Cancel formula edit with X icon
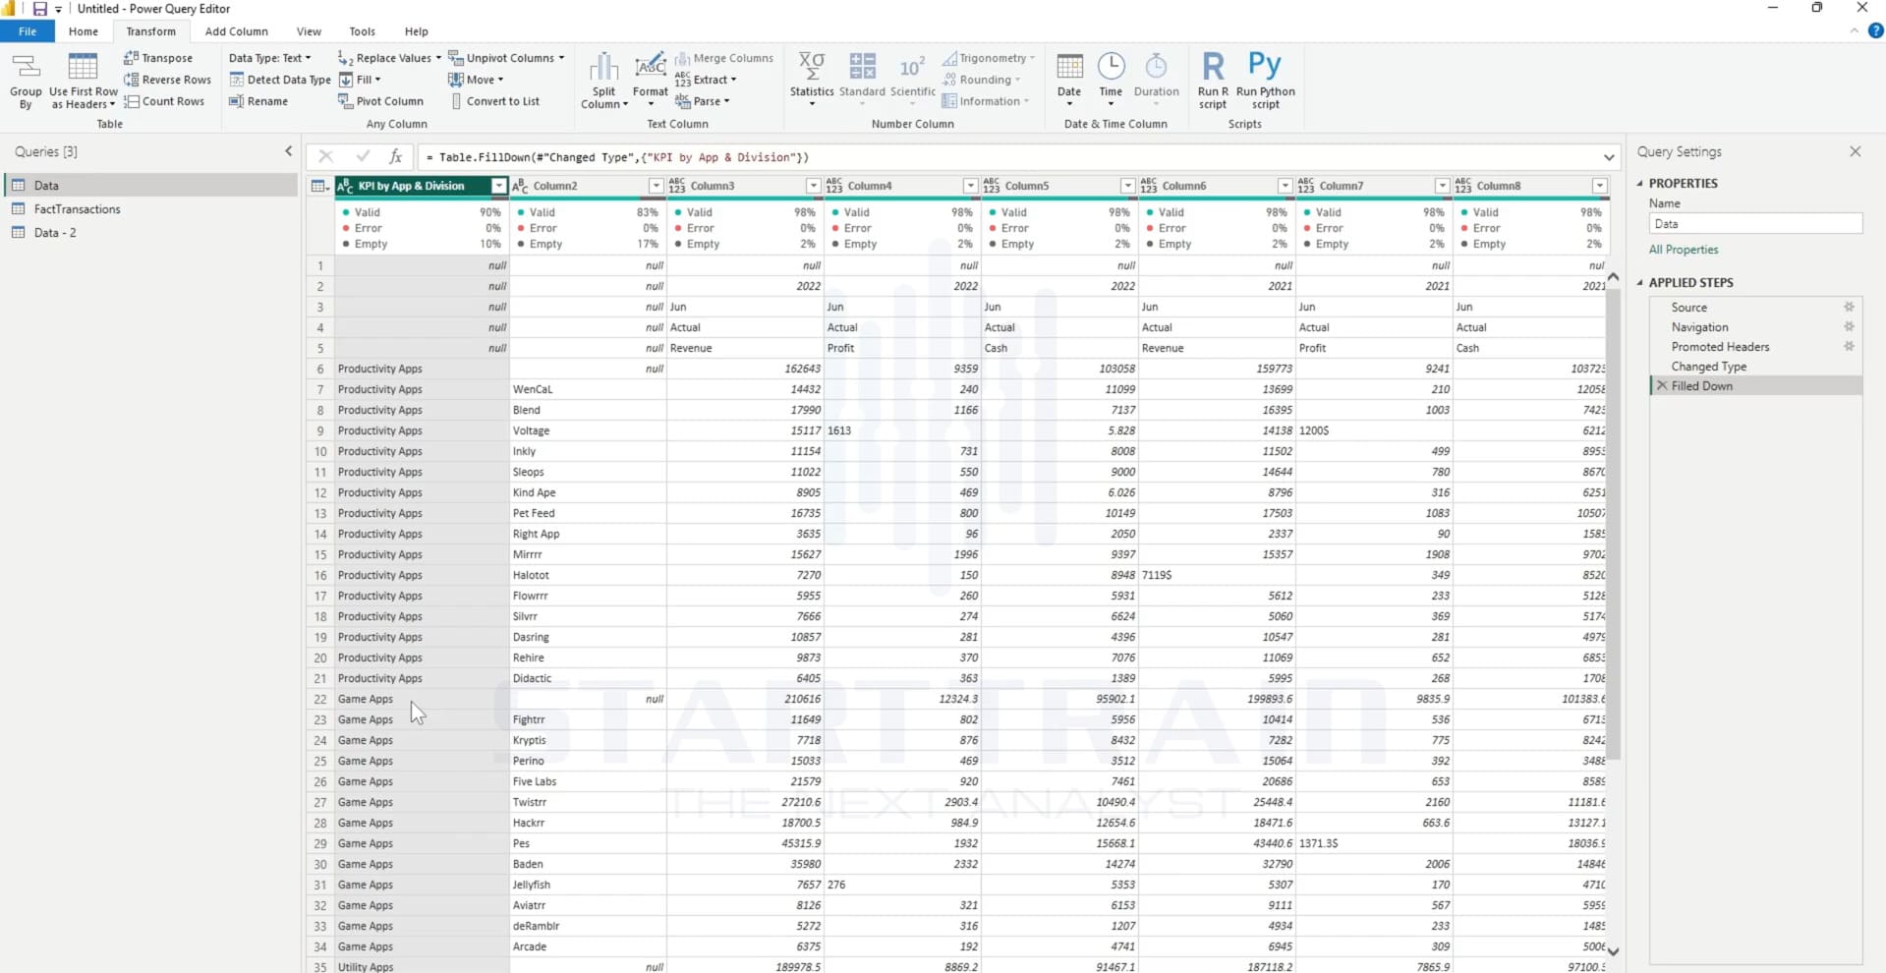Viewport: 1886px width, 973px height. click(x=325, y=156)
